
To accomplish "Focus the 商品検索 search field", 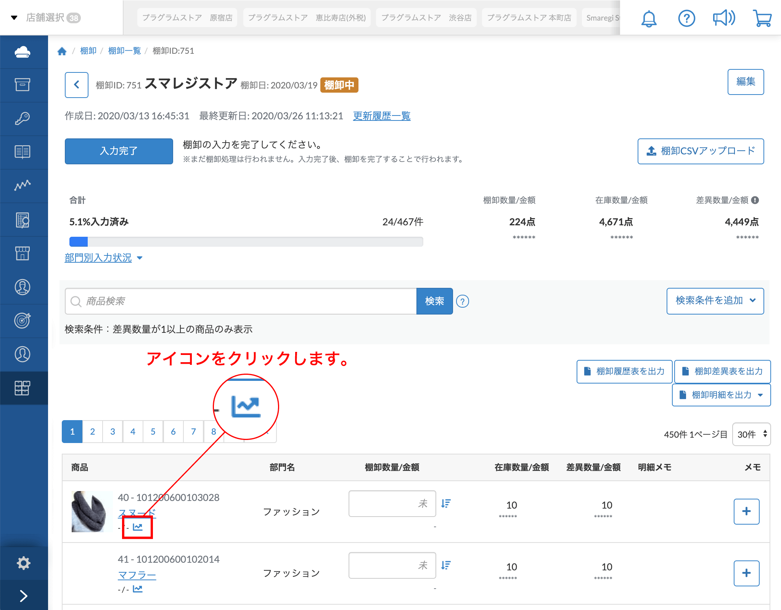I will (241, 301).
